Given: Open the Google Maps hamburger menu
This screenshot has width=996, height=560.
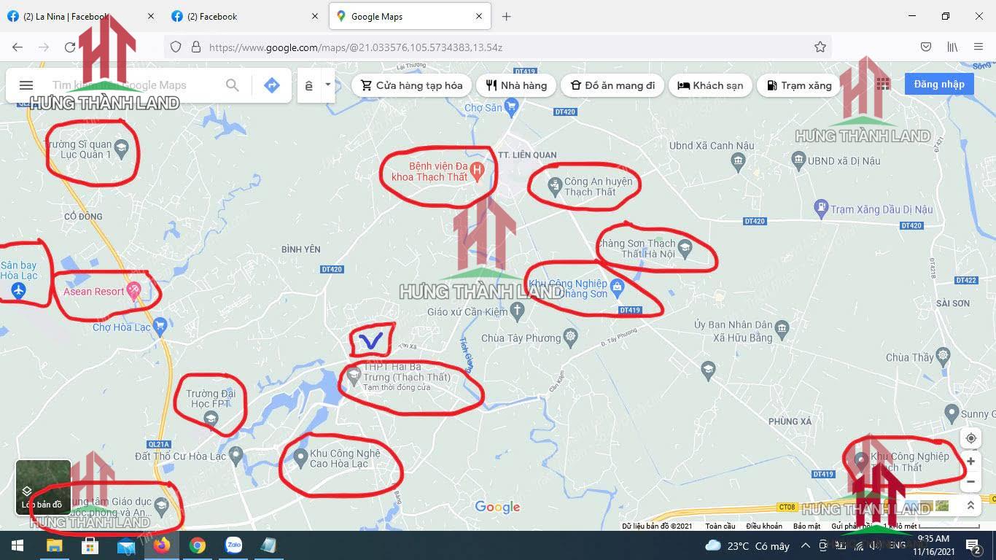Looking at the screenshot, I should [x=26, y=85].
